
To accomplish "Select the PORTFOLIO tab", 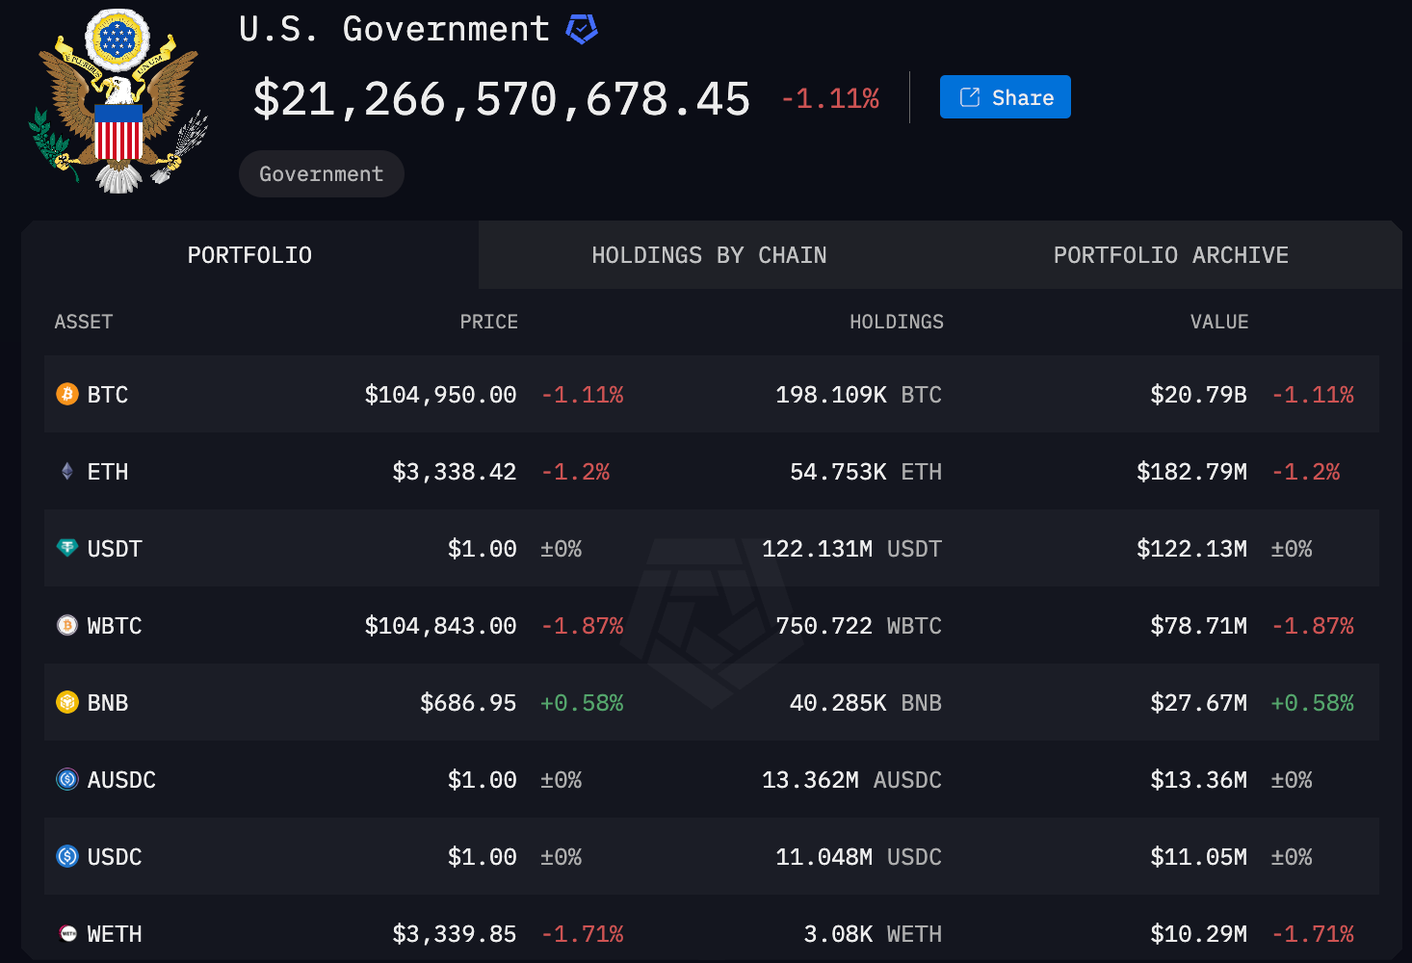I will pos(249,255).
